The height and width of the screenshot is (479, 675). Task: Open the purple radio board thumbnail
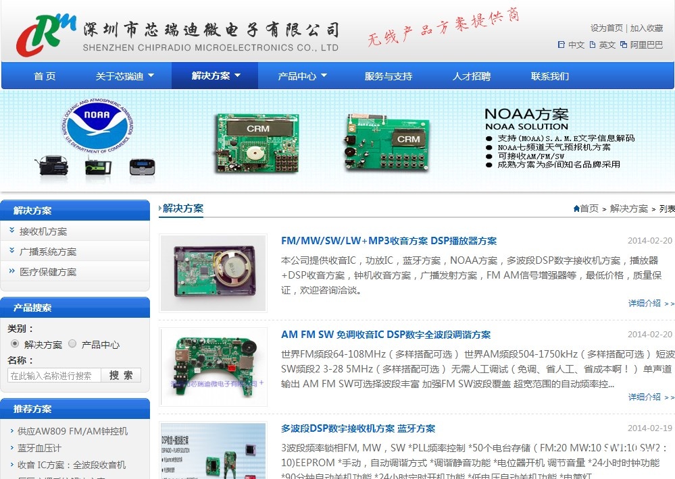214,273
